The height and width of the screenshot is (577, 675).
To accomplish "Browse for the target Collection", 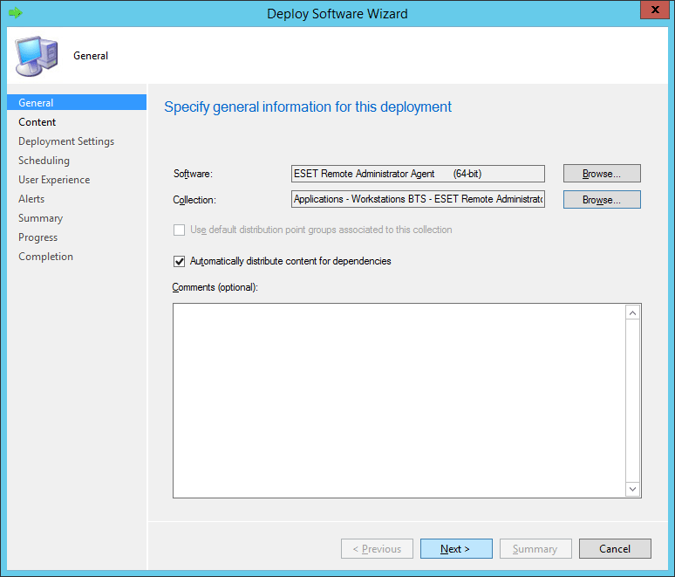I will click(x=602, y=200).
